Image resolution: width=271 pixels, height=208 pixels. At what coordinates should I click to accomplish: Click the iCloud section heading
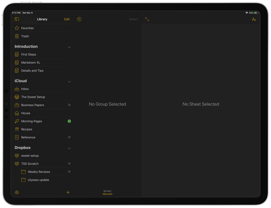coord(21,81)
